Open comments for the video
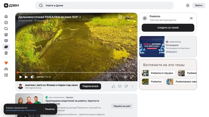This screenshot has width=209, height=117. (x=120, y=86)
